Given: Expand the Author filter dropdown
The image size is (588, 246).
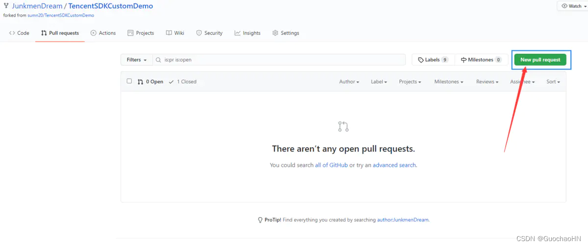Looking at the screenshot, I should pos(349,82).
